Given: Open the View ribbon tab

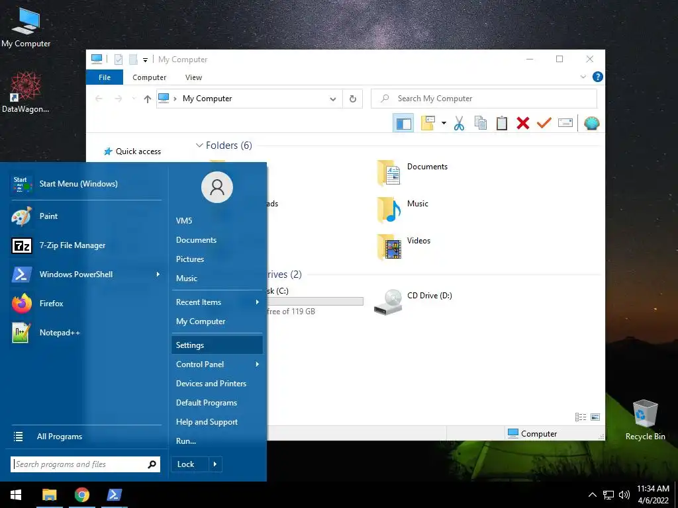Looking at the screenshot, I should pos(193,77).
